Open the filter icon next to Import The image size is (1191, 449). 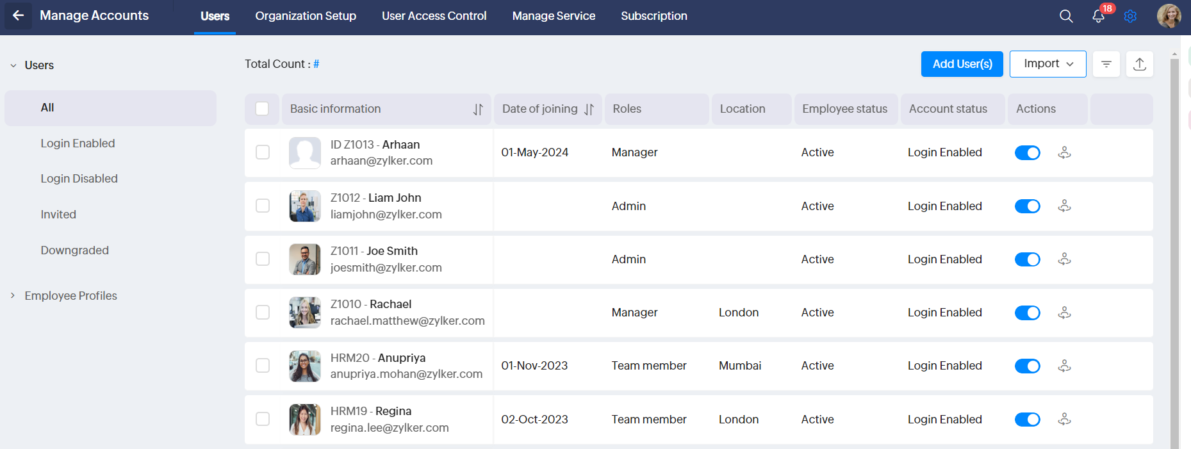pyautogui.click(x=1106, y=64)
